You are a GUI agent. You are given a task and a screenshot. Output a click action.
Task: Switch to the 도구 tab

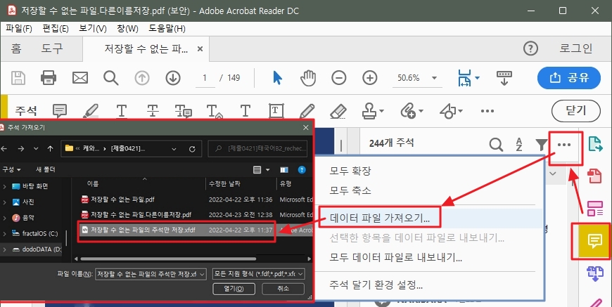[52, 48]
